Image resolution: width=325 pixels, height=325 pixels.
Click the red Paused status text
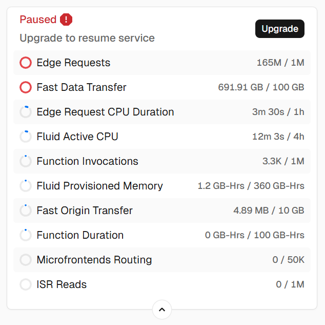[x=38, y=20]
